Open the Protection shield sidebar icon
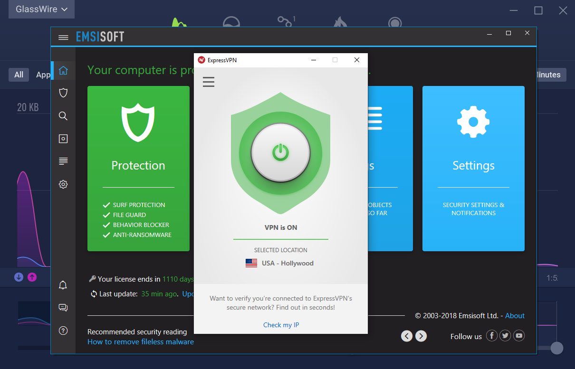575x369 pixels. pyautogui.click(x=63, y=93)
